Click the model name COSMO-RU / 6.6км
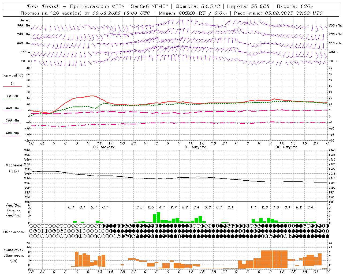This screenshot has width=343, height=274. pos(203,13)
